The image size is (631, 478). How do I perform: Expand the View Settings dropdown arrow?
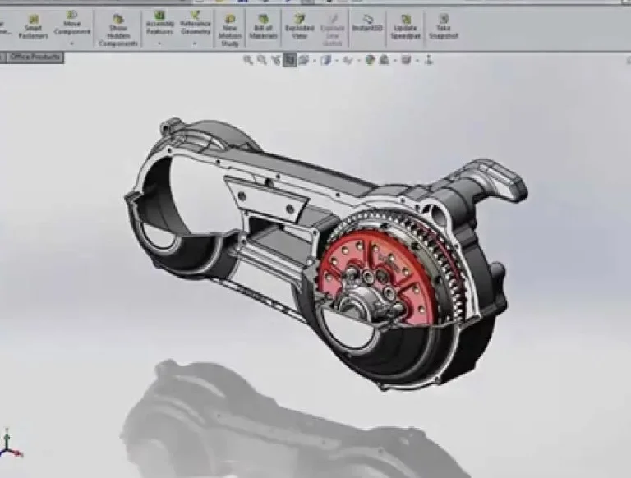417,61
